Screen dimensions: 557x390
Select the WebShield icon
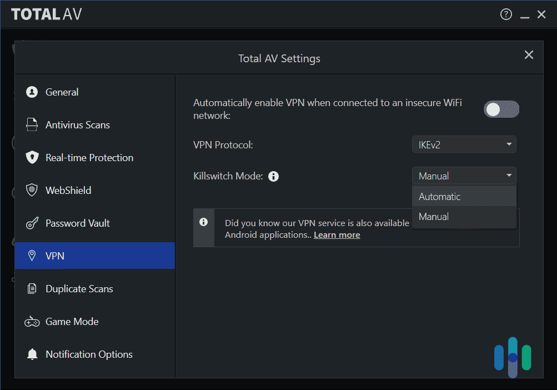click(32, 190)
